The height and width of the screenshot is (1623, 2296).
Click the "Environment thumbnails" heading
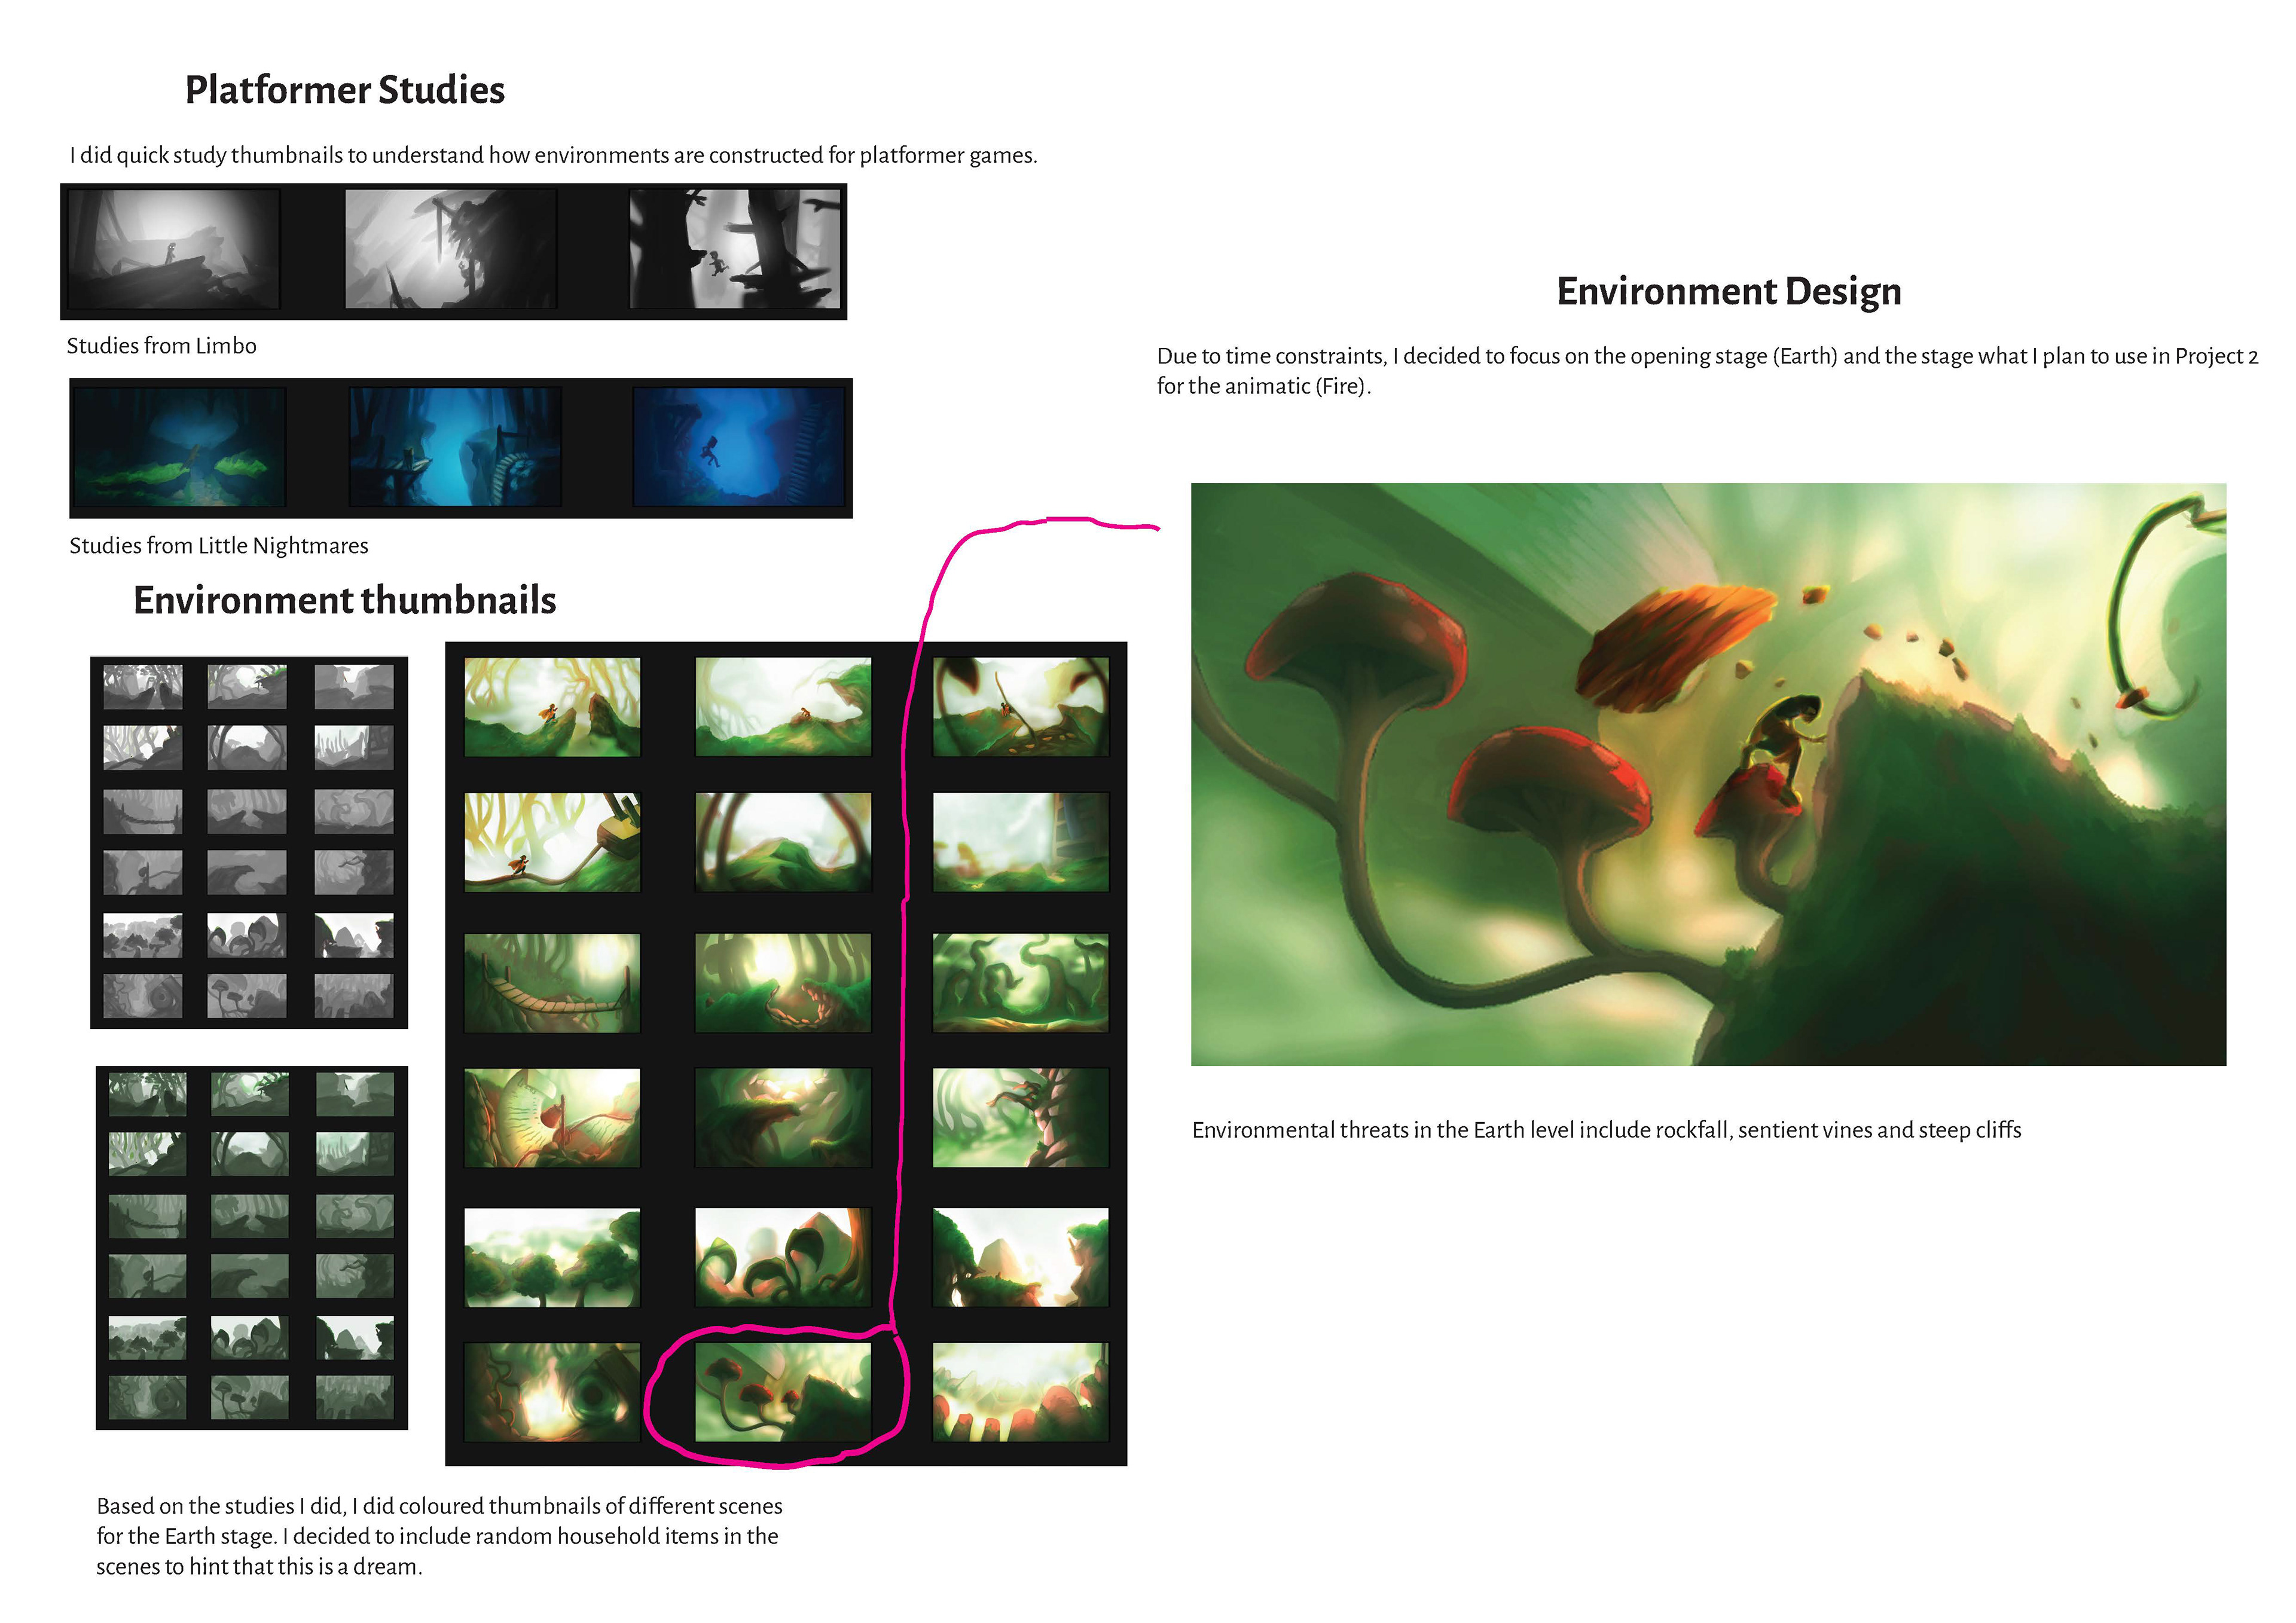345,600
